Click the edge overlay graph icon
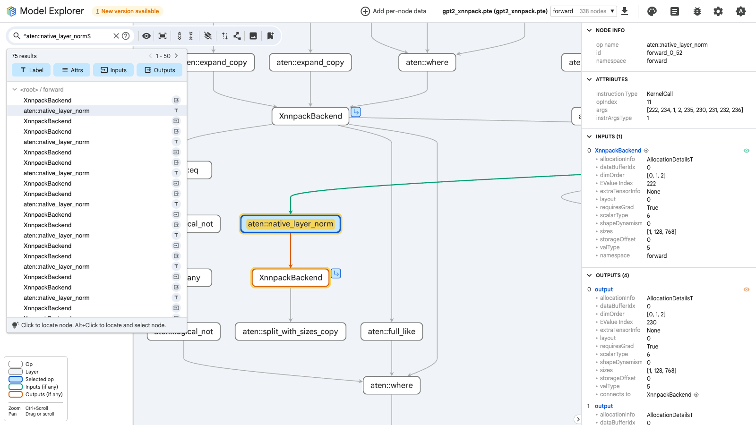The image size is (756, 425). point(237,36)
